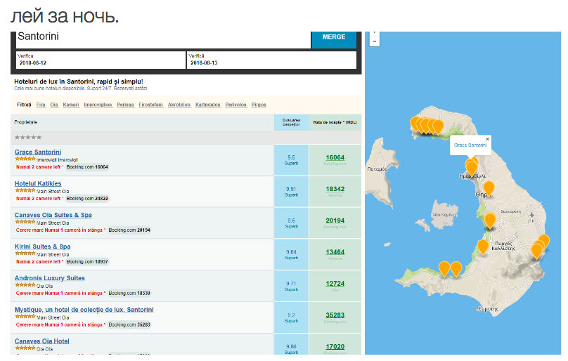Open the Hotelul Katikies listing
Image resolution: width=568 pixels, height=361 pixels.
(x=38, y=183)
